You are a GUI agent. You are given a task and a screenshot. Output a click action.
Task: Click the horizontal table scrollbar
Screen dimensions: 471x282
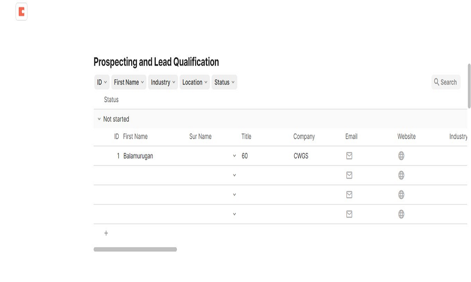tap(135, 249)
